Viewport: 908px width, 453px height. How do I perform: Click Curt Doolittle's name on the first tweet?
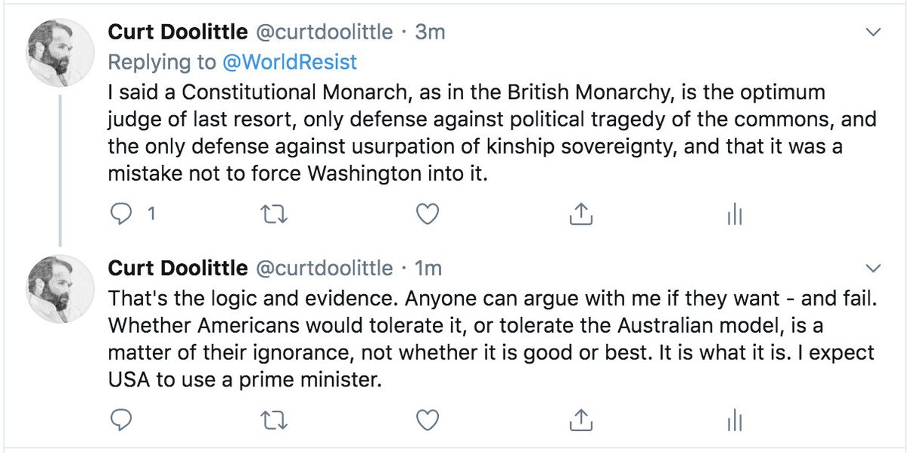coord(178,32)
